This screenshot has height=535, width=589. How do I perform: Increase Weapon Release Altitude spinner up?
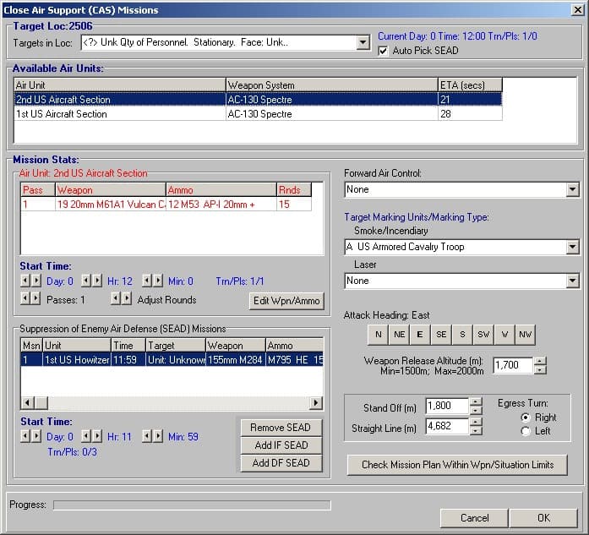point(541,361)
